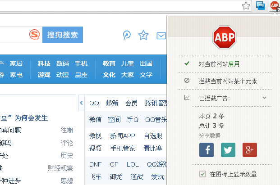Open the 往期 link
Viewport: 280px width, 185px height.
(x=67, y=131)
